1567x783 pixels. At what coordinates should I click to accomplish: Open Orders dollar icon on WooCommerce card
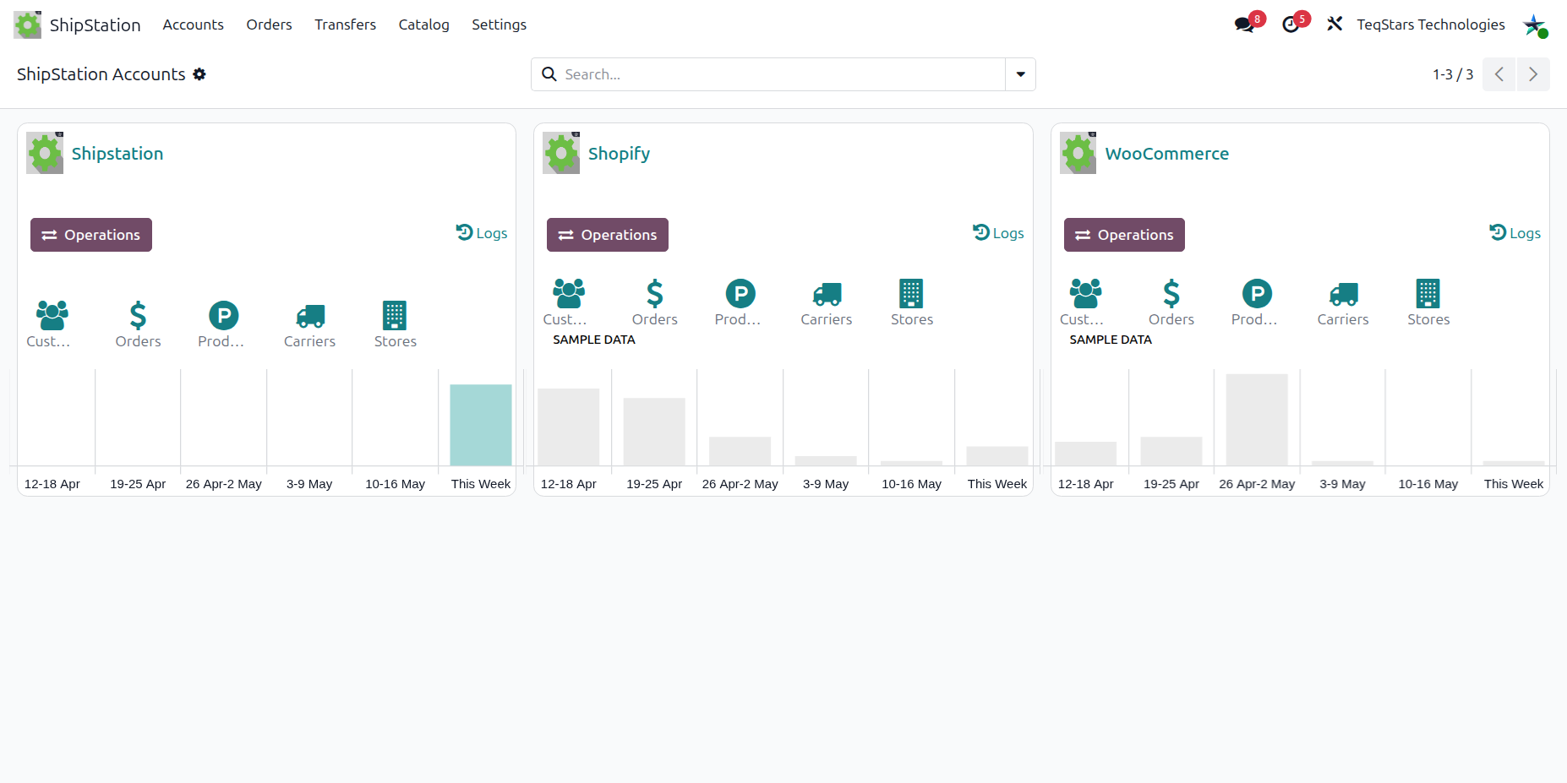click(x=1171, y=294)
